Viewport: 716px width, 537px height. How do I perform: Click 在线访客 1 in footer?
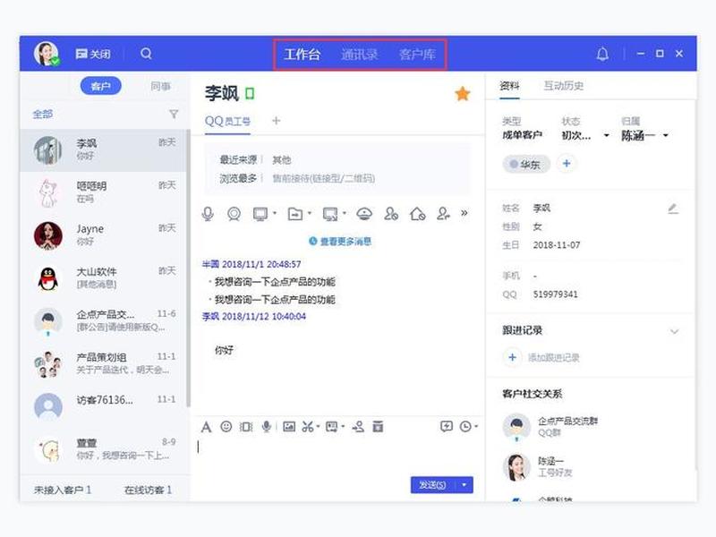[148, 490]
